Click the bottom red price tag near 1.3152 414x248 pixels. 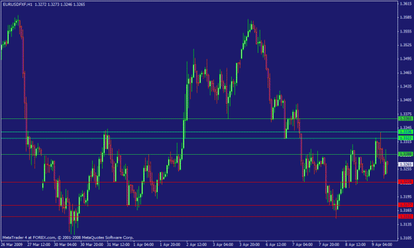click(405, 217)
